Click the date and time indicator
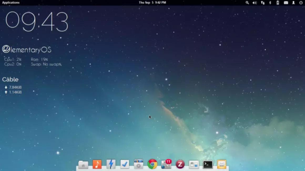 (152, 3)
